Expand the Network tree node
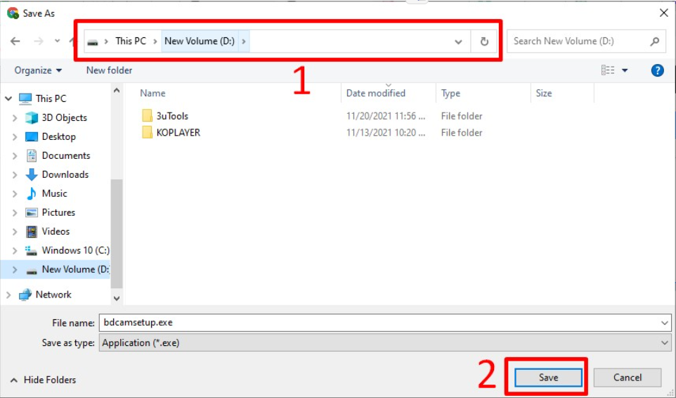 point(8,295)
